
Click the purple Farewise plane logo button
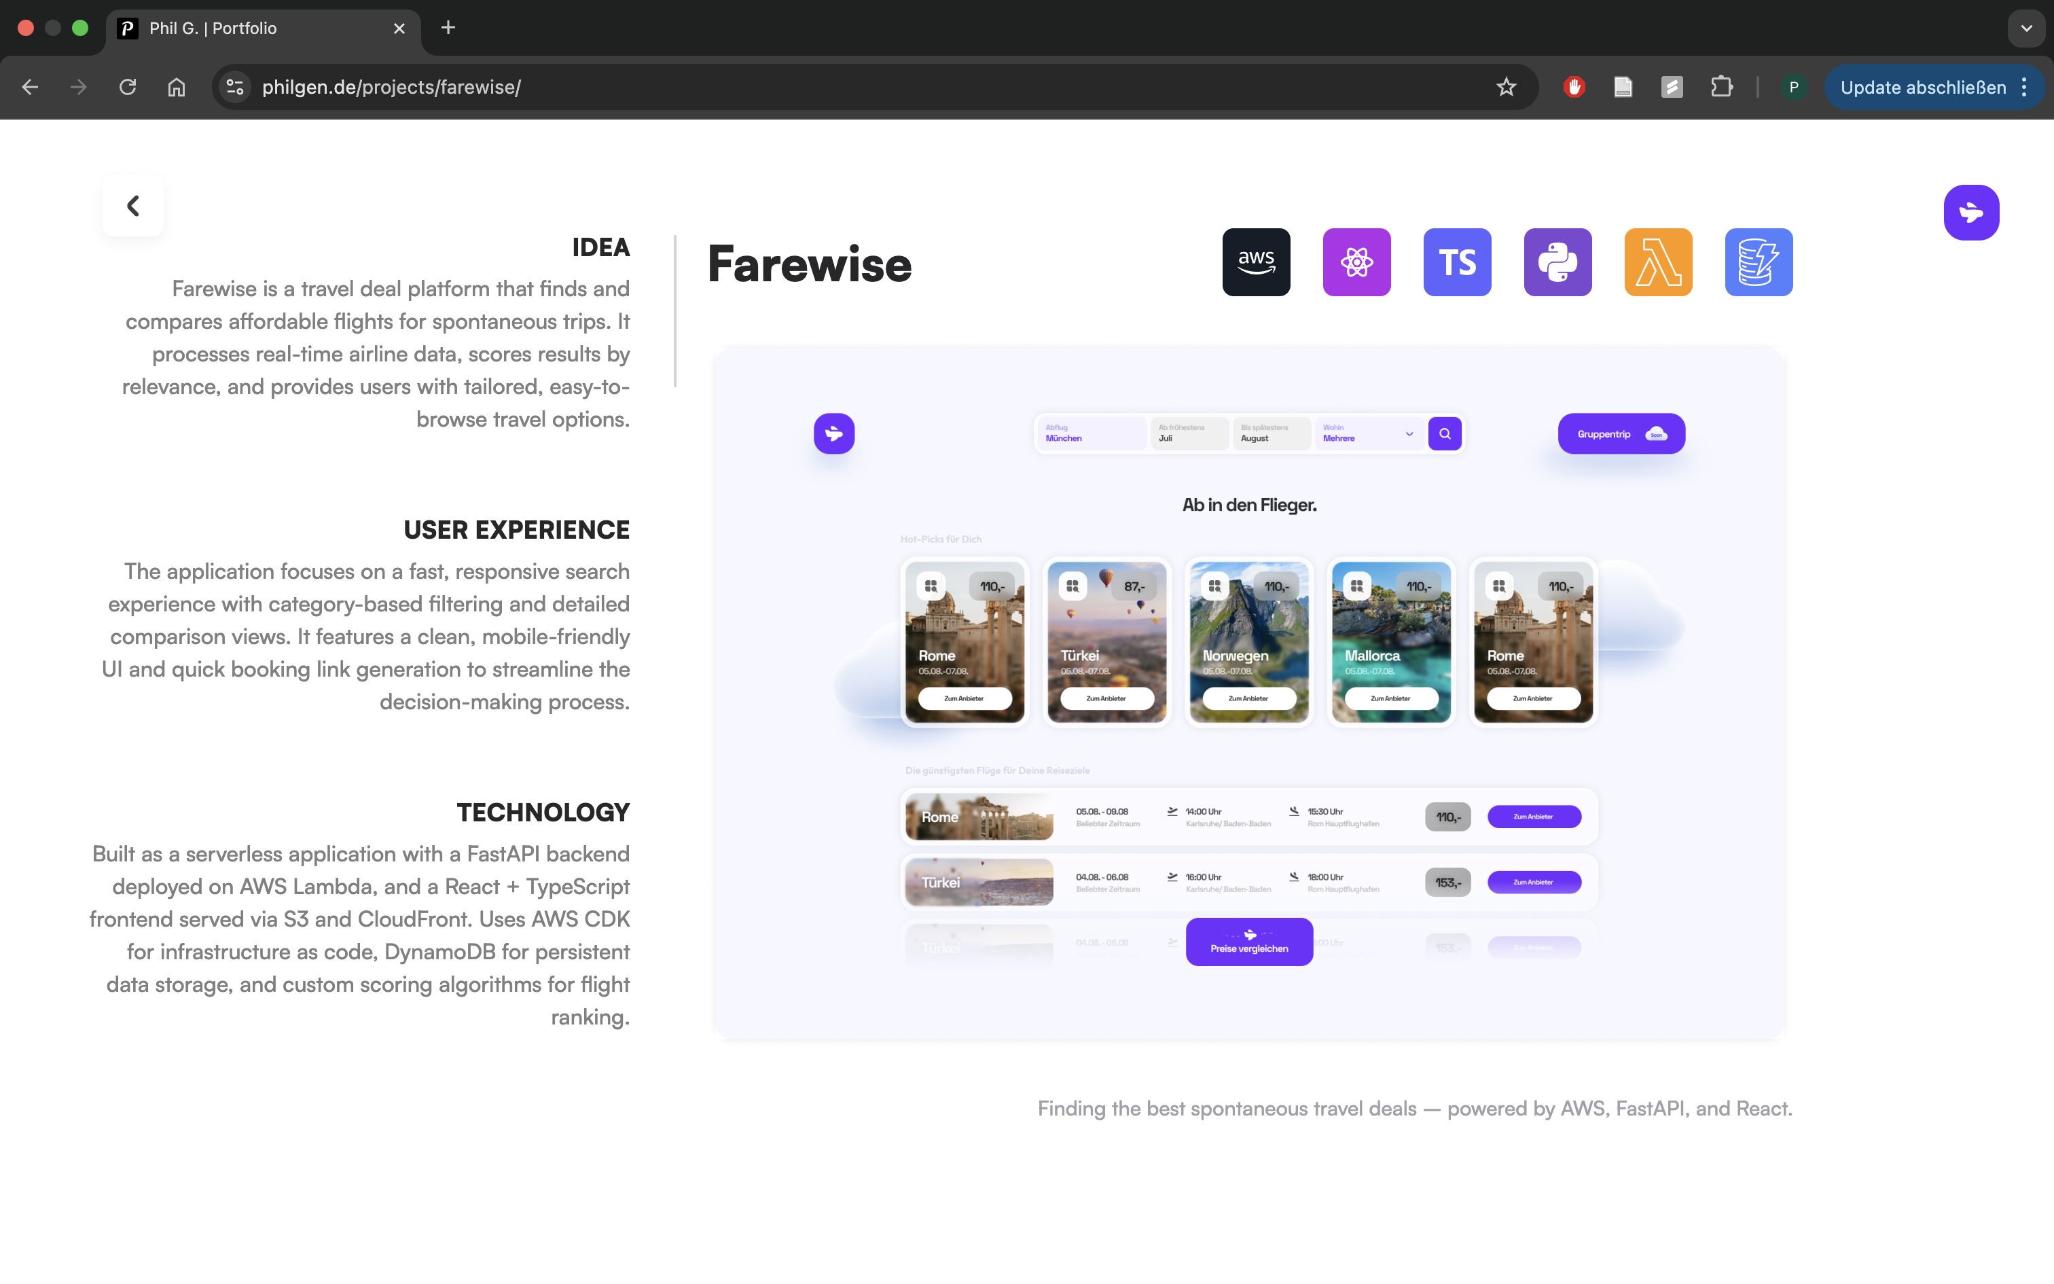[x=1971, y=212]
